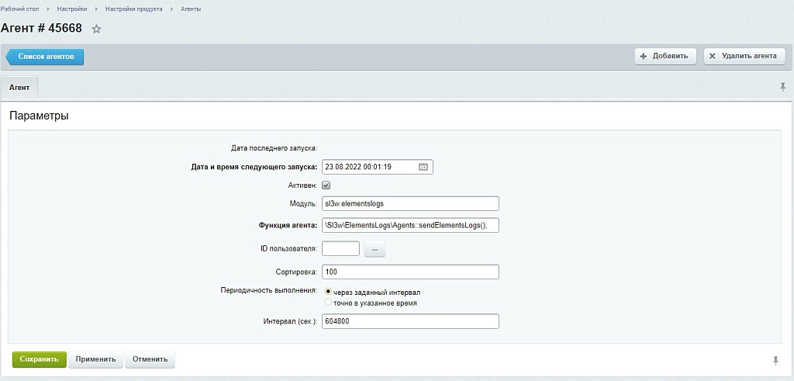Click Сохранить button
Viewport: 794px width, 381px height.
40,359
